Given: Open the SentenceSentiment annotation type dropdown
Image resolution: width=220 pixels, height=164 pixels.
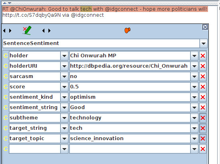Looking at the screenshot, I should pos(204,43).
